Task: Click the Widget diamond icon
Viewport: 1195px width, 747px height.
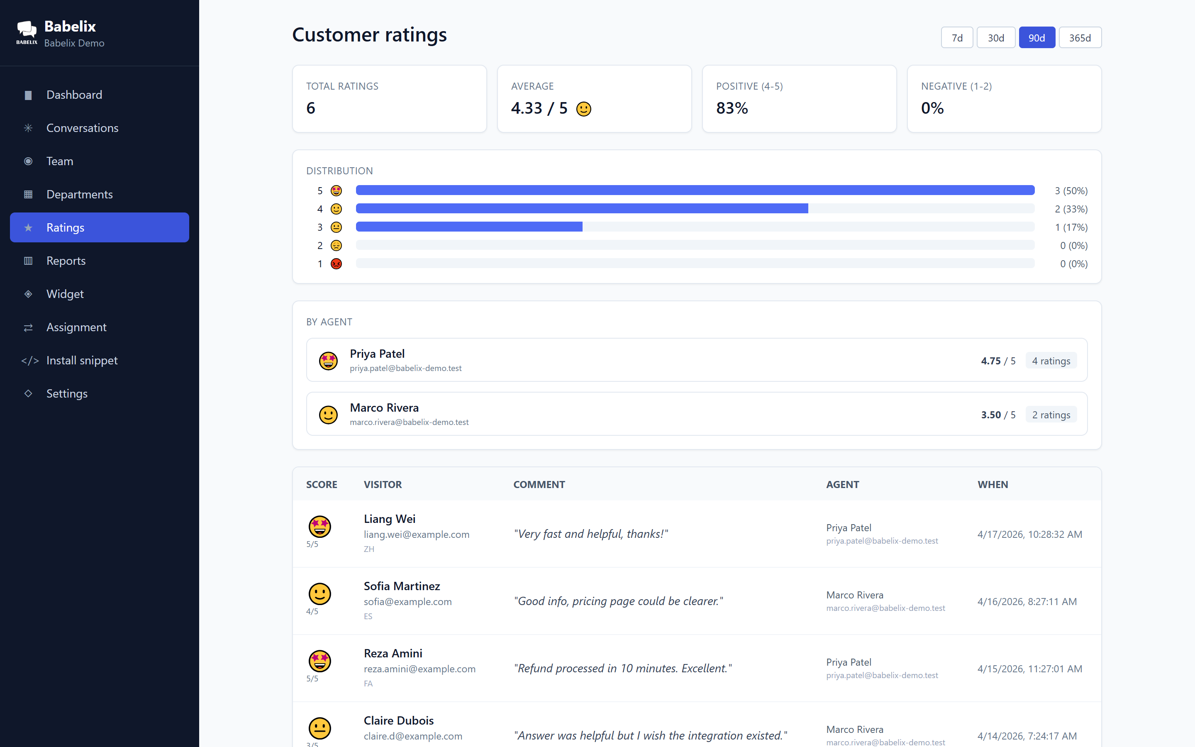Action: 28,294
